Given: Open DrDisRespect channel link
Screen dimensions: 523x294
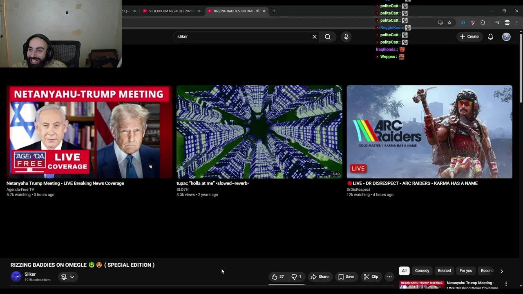Looking at the screenshot, I should pos(358,189).
